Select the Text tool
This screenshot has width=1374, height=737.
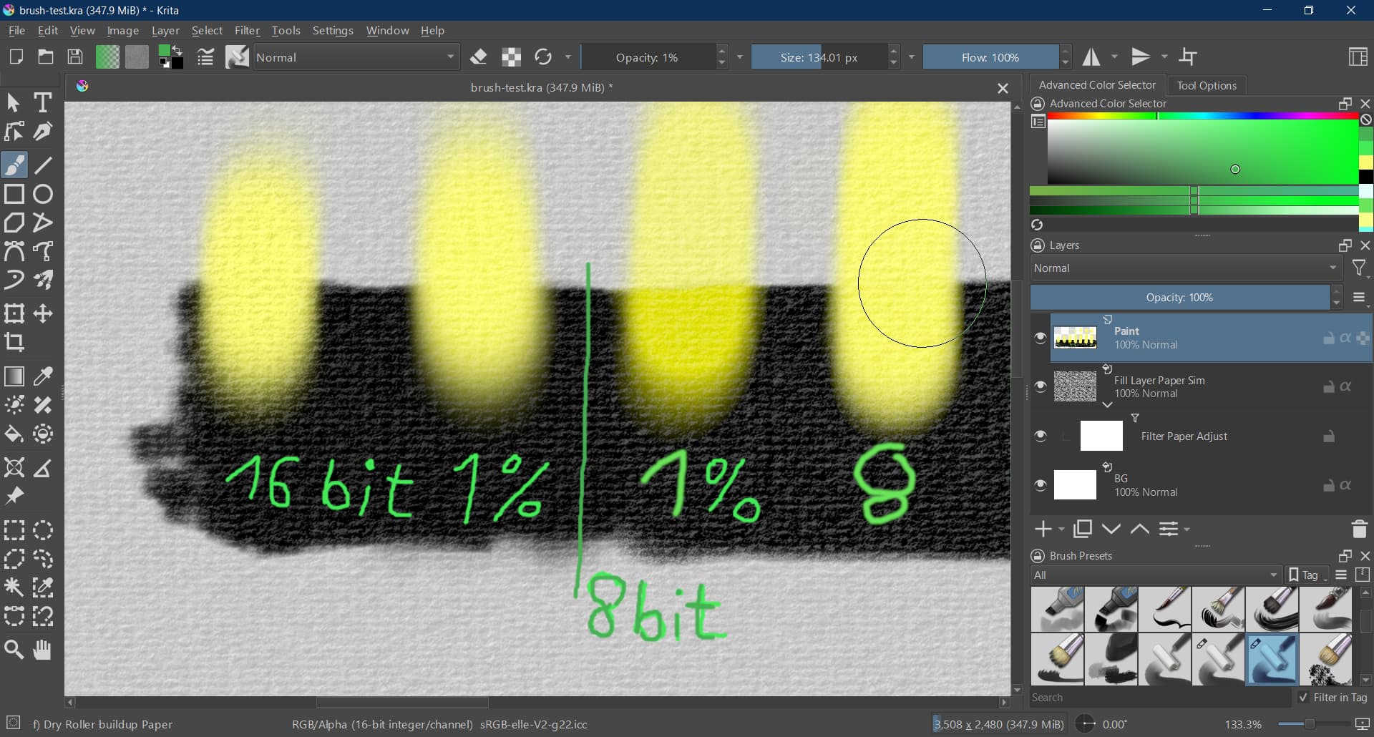pyautogui.click(x=43, y=103)
